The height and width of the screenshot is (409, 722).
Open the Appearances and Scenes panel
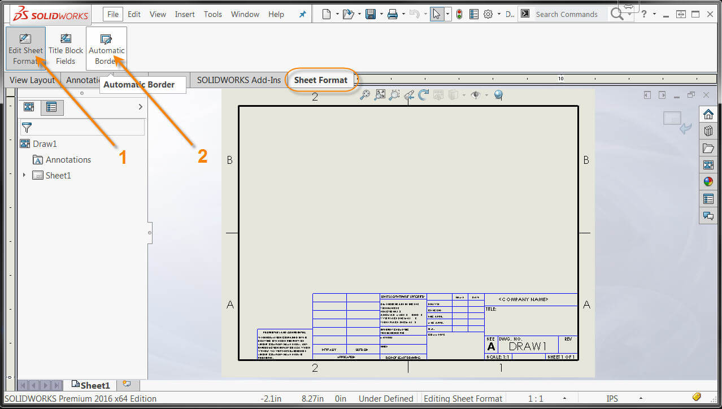(x=708, y=181)
